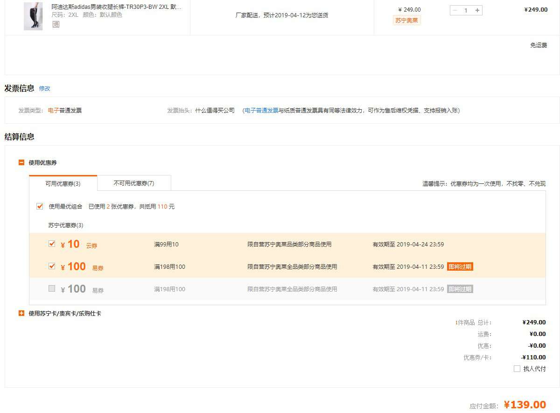
Task: Uncheck the ¥10 云券 coupon checkbox
Action: 52,244
